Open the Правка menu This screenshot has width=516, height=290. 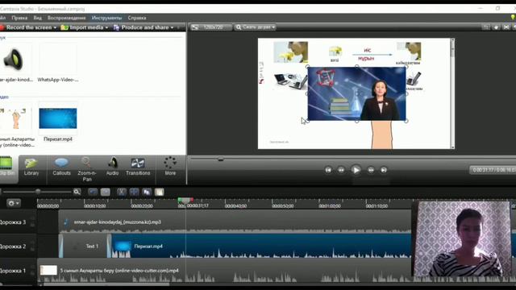click(19, 18)
